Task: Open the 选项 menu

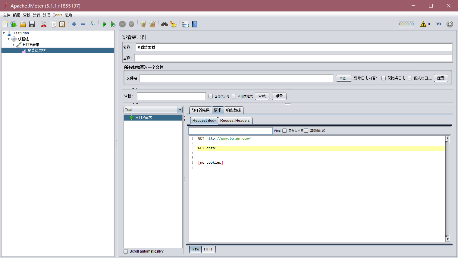Action: [46, 15]
